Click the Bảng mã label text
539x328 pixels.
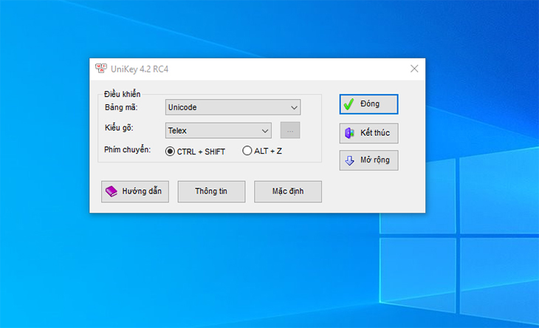[121, 108]
